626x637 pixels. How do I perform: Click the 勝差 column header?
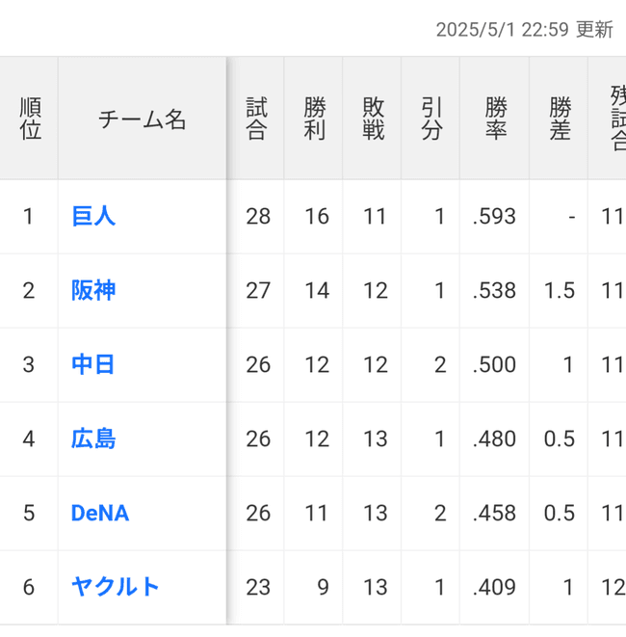(x=560, y=119)
